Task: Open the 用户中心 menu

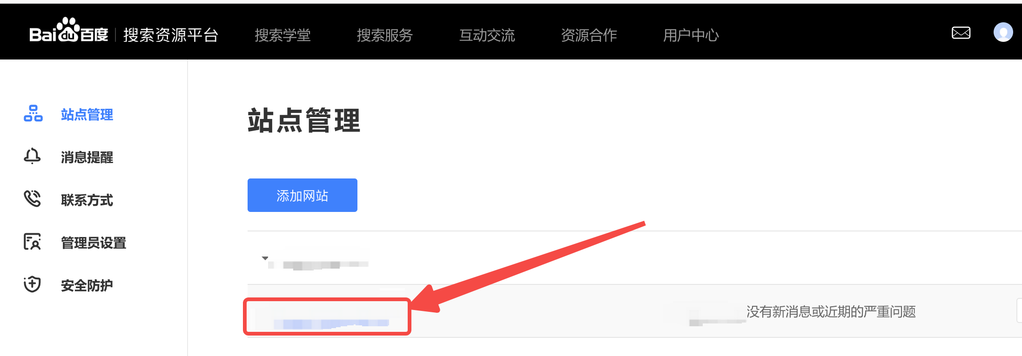Action: (691, 35)
